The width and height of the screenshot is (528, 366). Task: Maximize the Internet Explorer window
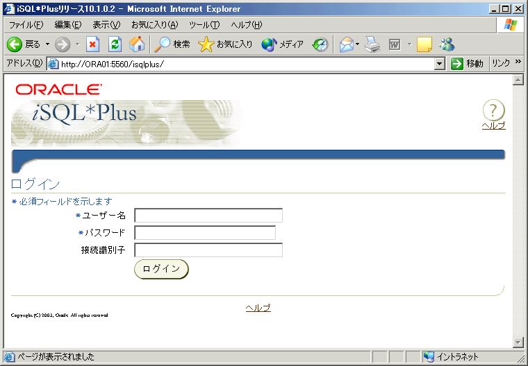[x=506, y=9]
